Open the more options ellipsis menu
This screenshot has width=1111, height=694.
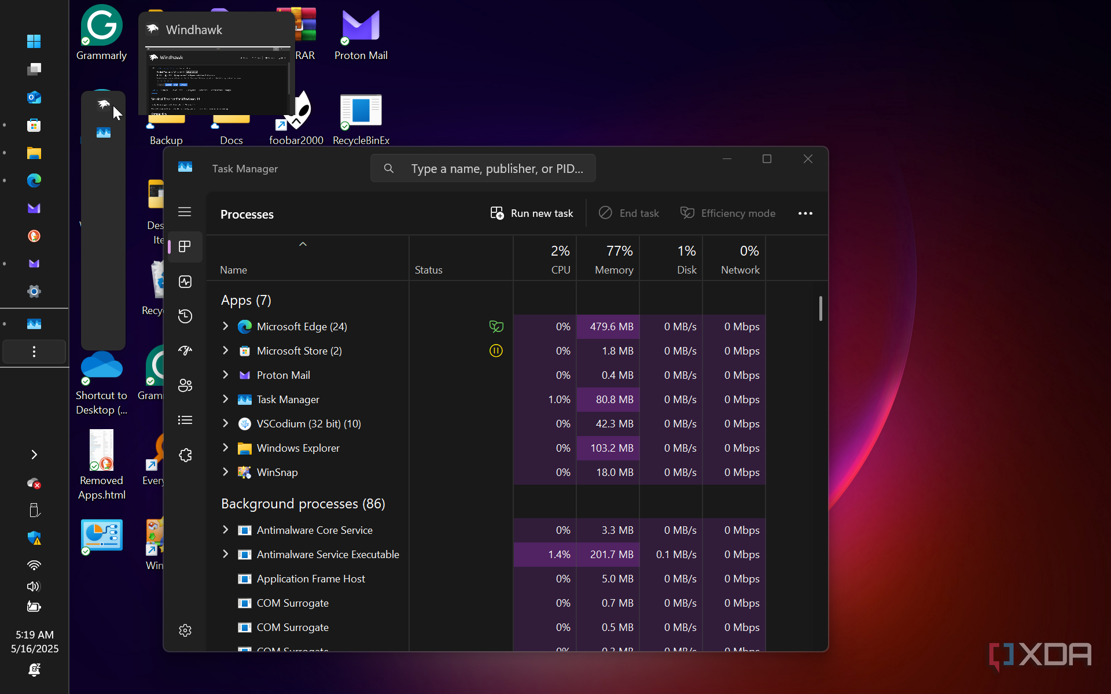point(805,213)
